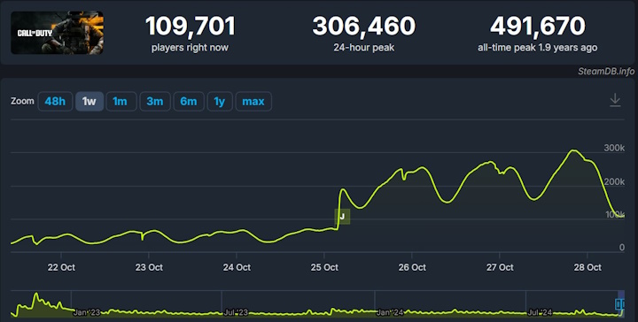Click the 28 Oct peak on chart line
Screen dimensions: 638x322
pyautogui.click(x=573, y=150)
